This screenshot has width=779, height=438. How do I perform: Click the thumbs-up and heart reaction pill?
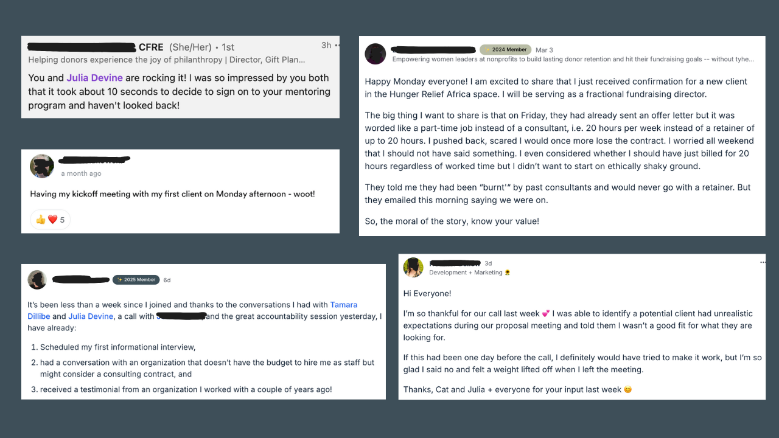click(50, 220)
